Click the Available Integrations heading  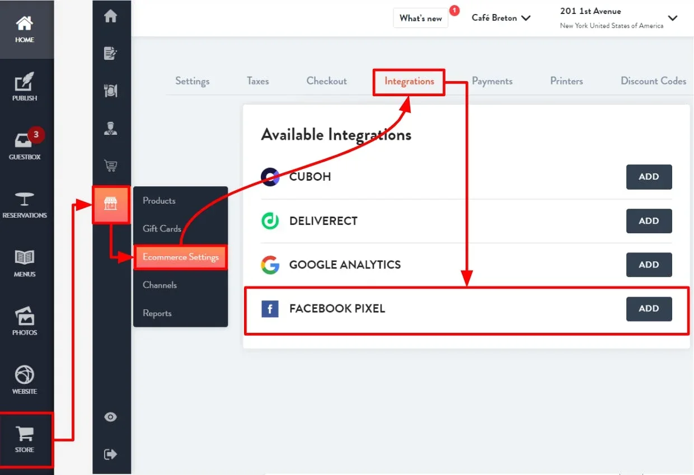point(336,135)
